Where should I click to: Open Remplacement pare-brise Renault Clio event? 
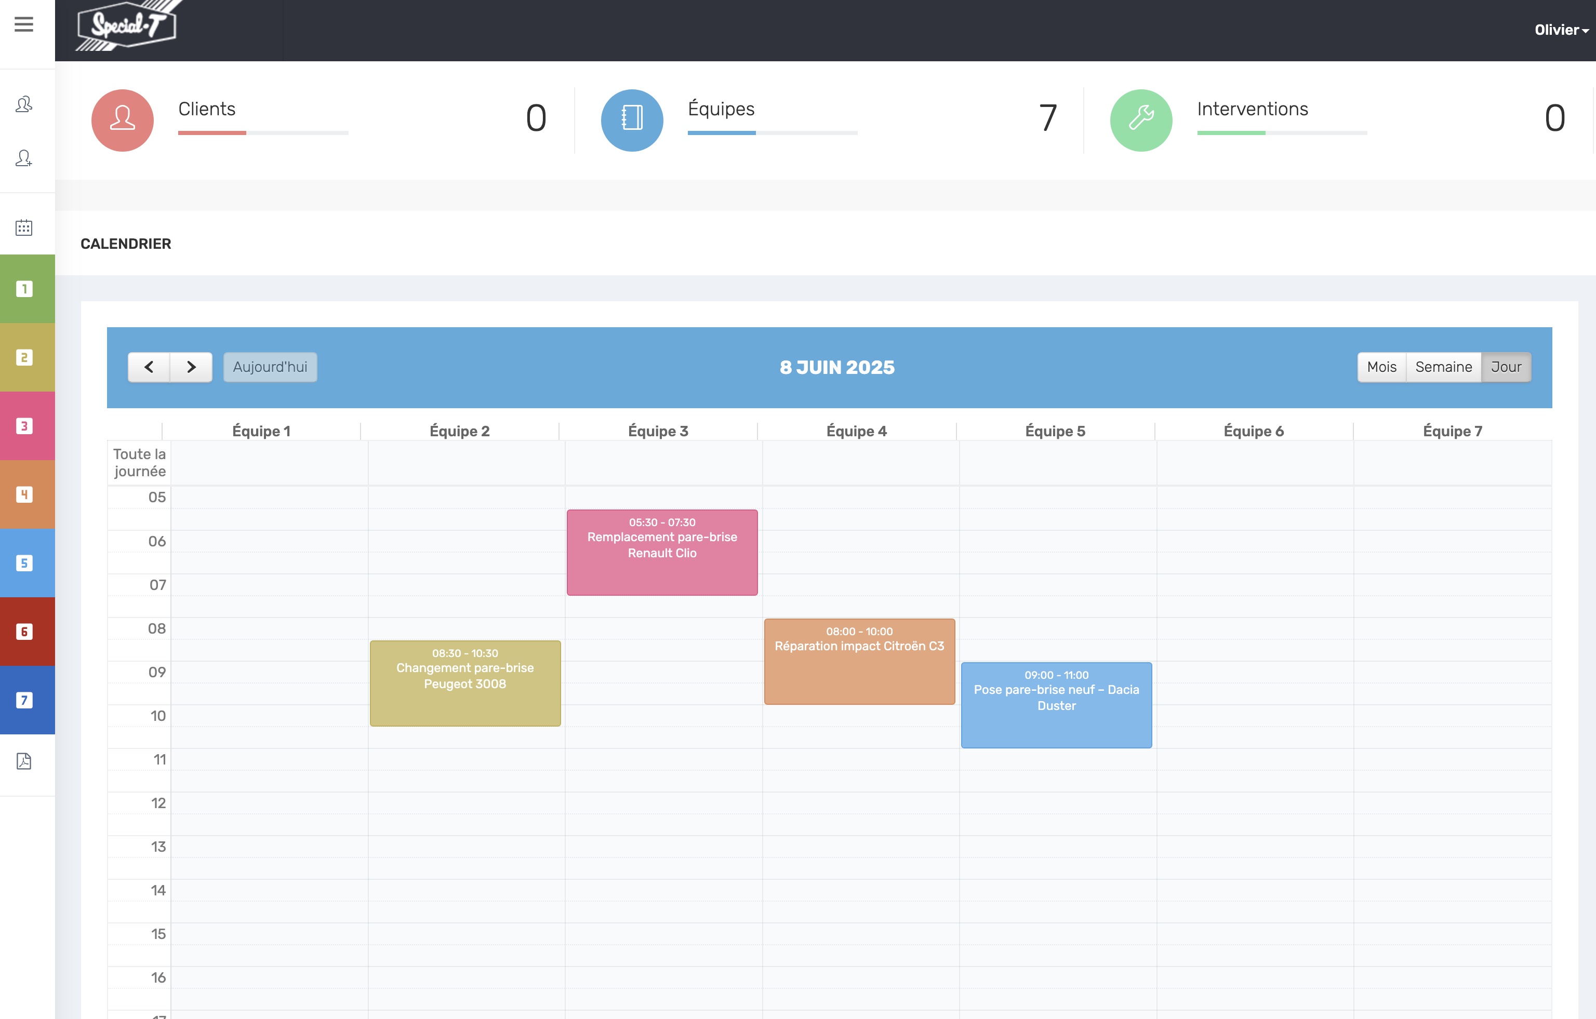pos(662,552)
